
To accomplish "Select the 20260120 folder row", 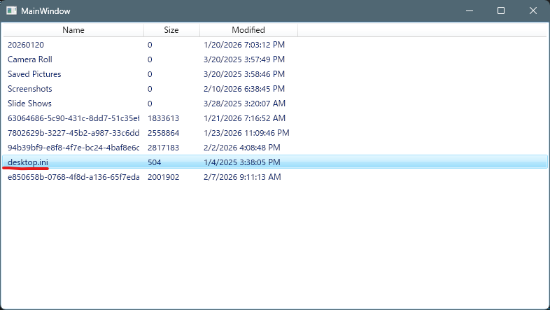I will coord(25,45).
